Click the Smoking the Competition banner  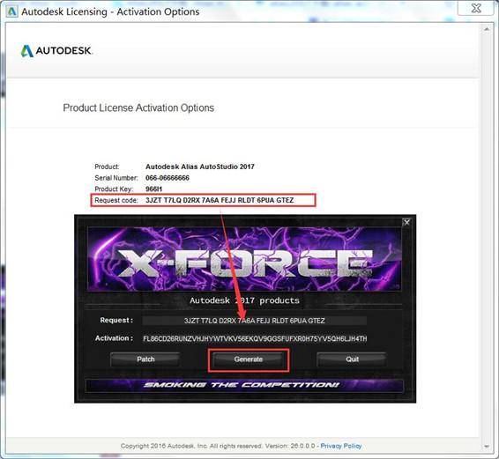tap(244, 385)
